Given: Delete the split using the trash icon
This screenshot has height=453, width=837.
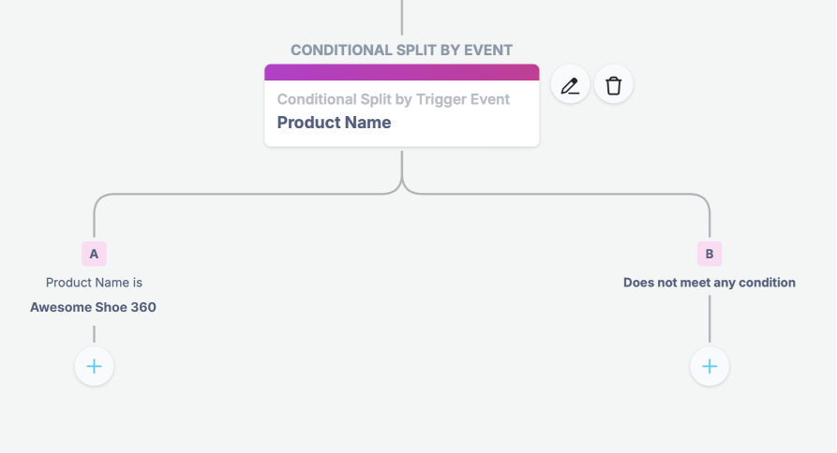Looking at the screenshot, I should point(613,85).
